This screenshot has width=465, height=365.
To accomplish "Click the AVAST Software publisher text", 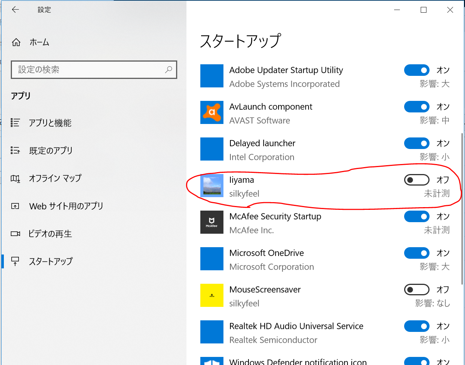I will 260,121.
